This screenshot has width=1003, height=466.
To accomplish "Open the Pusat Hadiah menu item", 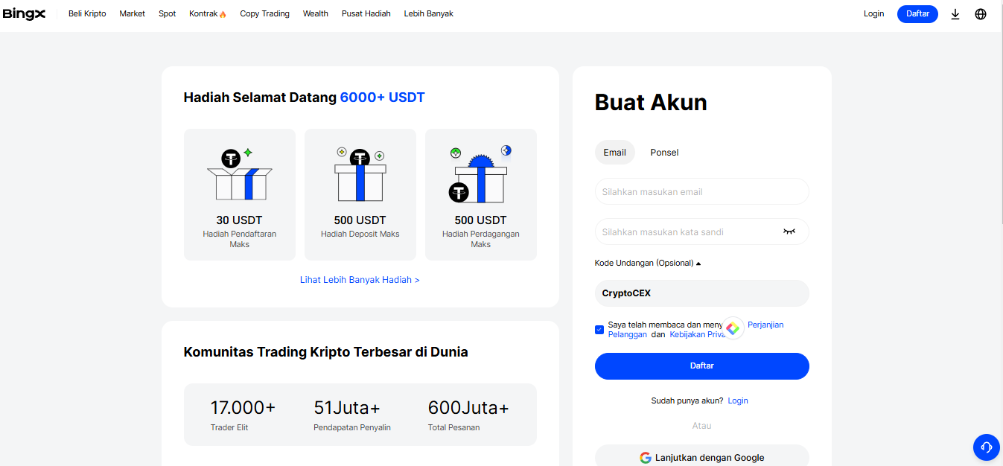I will tap(366, 13).
